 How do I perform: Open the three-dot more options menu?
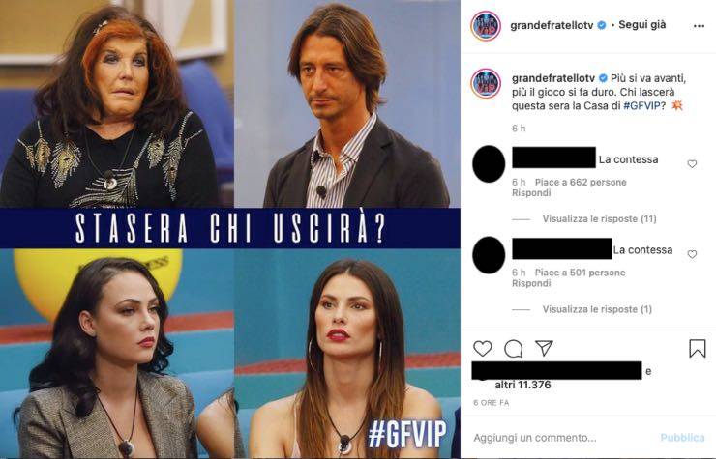point(699,26)
